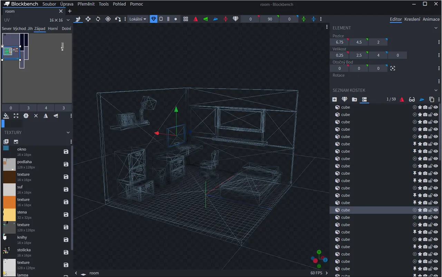This screenshot has height=277, width=442.
Task: Click the green flip triangle in main toolbar
Action: click(x=205, y=19)
